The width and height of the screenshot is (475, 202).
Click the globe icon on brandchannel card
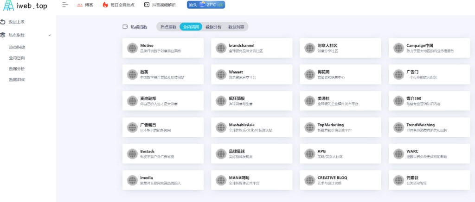[221, 48]
